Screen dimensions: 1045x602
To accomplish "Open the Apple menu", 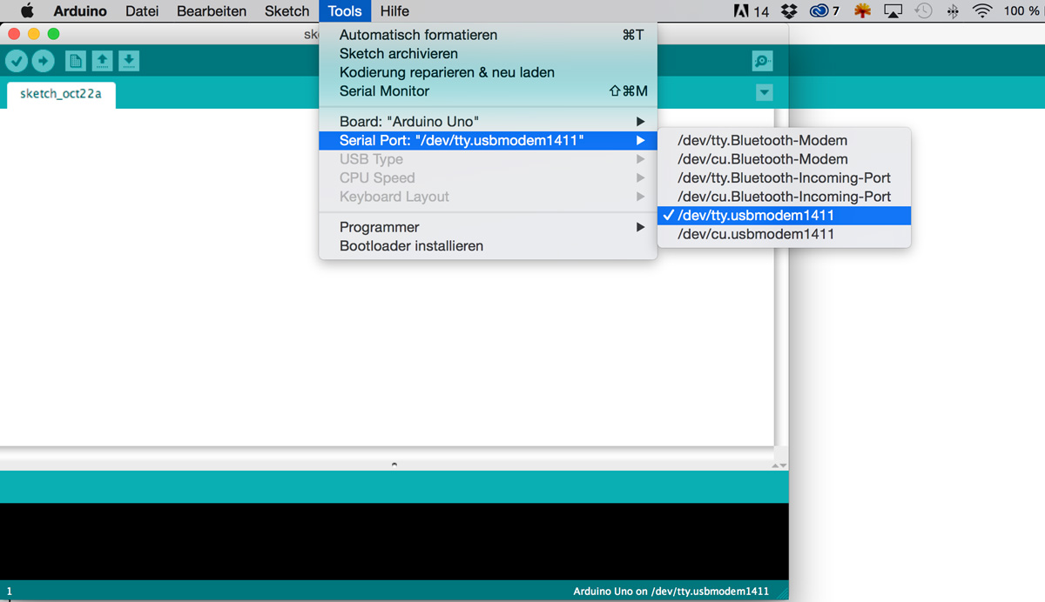I will click(x=27, y=11).
